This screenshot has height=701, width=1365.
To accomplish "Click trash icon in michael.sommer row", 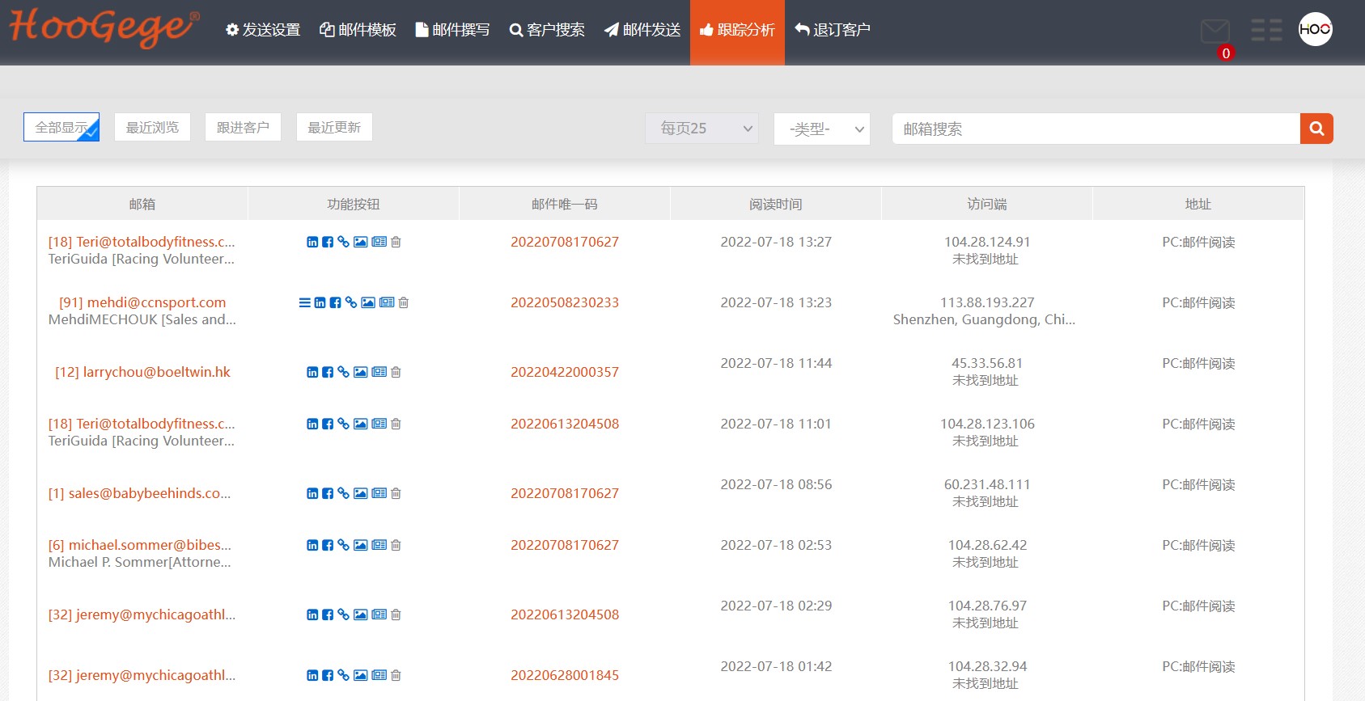I will 396,545.
